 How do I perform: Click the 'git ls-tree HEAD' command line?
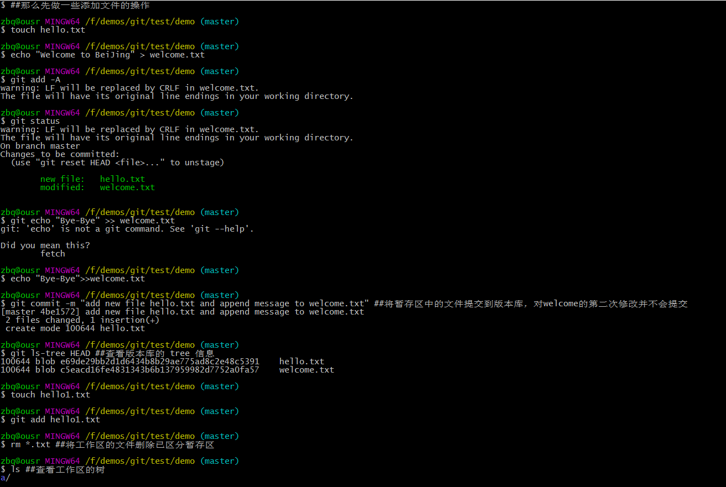click(107, 353)
